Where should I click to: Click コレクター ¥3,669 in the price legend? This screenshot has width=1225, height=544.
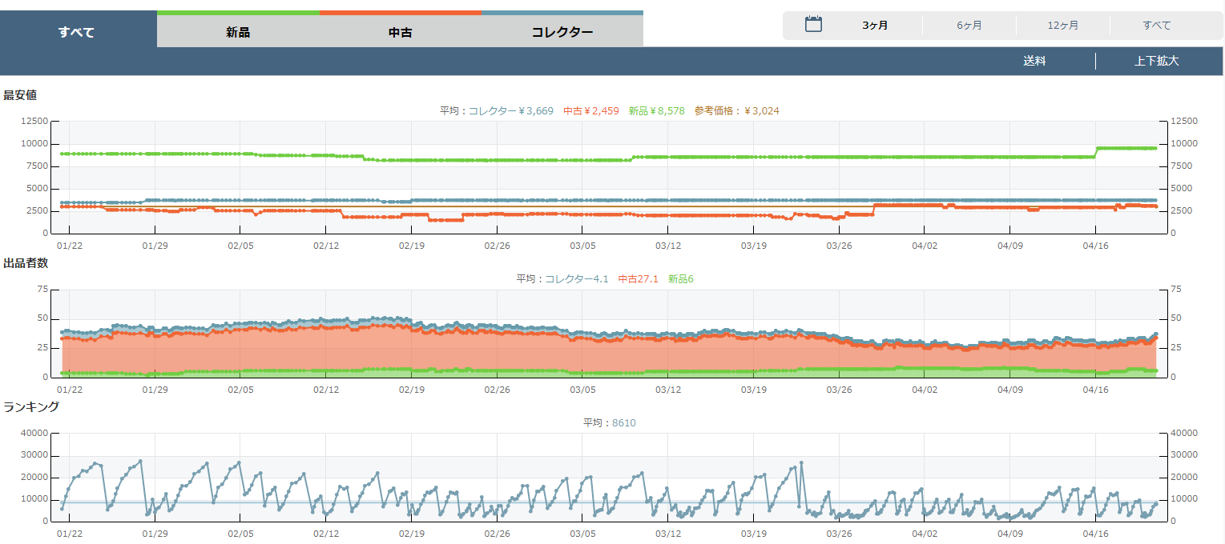510,111
